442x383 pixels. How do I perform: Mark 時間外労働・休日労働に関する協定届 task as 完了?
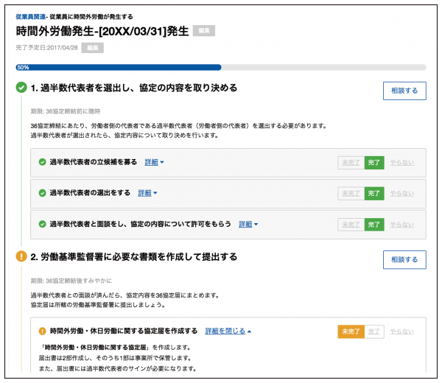(375, 332)
